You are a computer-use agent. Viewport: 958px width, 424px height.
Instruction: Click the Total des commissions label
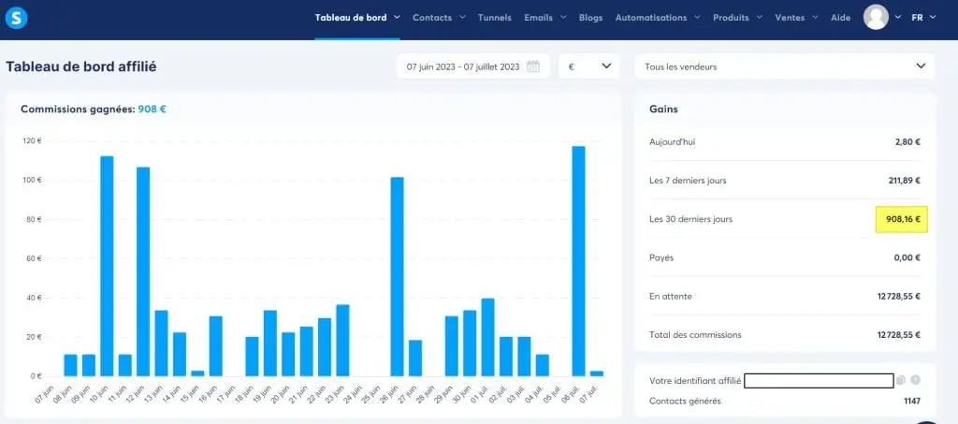click(x=695, y=335)
